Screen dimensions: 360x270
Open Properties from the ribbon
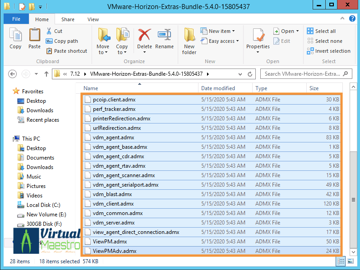coord(258,41)
